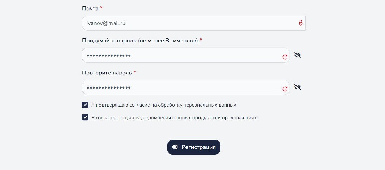Click the Регистрация button
The width and height of the screenshot is (385, 170).
pyautogui.click(x=194, y=147)
